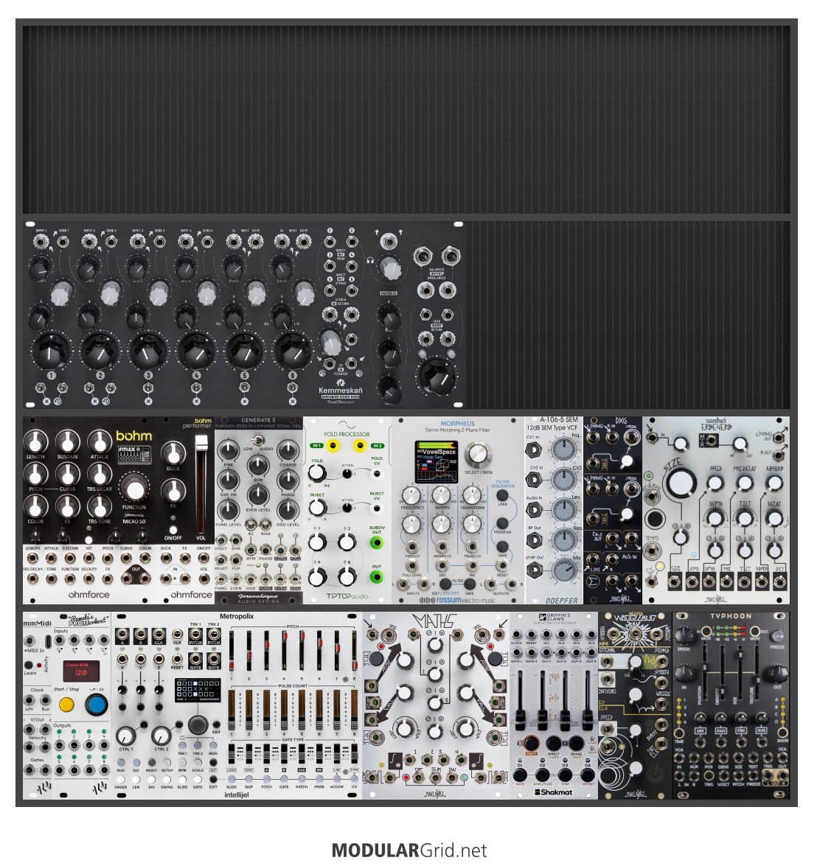
Task: Click the Generate 3 FINE knob
Action: coord(228,450)
